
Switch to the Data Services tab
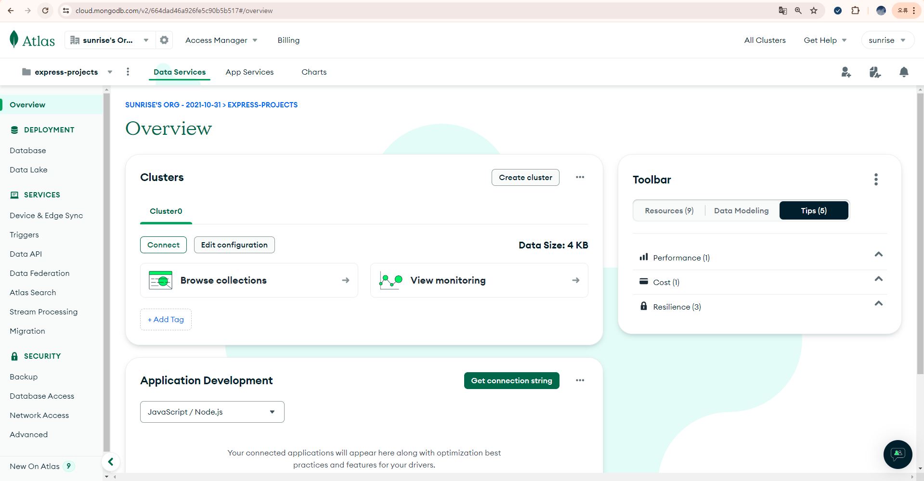click(x=180, y=72)
